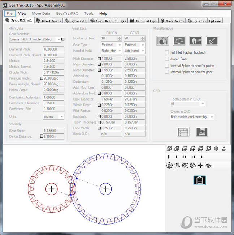
Task: Enable Internal Spline as bore for pinion
Action: click(x=167, y=66)
